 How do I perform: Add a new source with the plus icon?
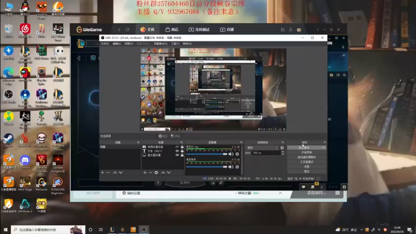(145, 173)
